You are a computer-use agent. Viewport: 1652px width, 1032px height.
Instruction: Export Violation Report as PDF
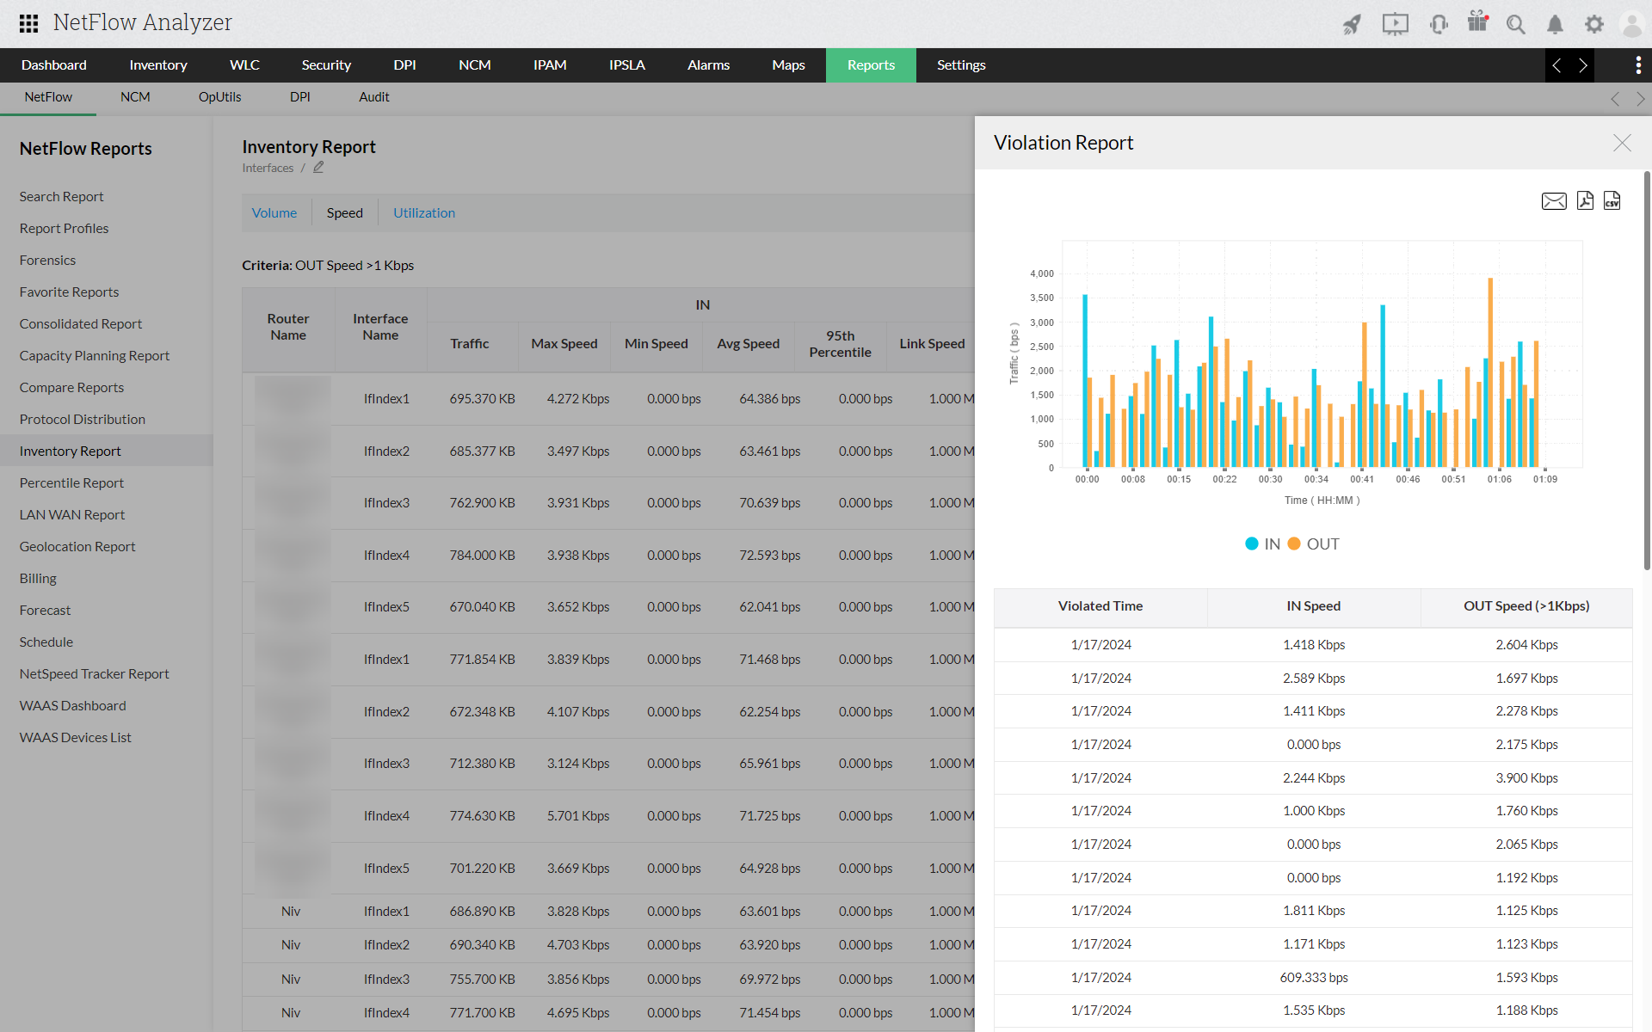tap(1585, 201)
